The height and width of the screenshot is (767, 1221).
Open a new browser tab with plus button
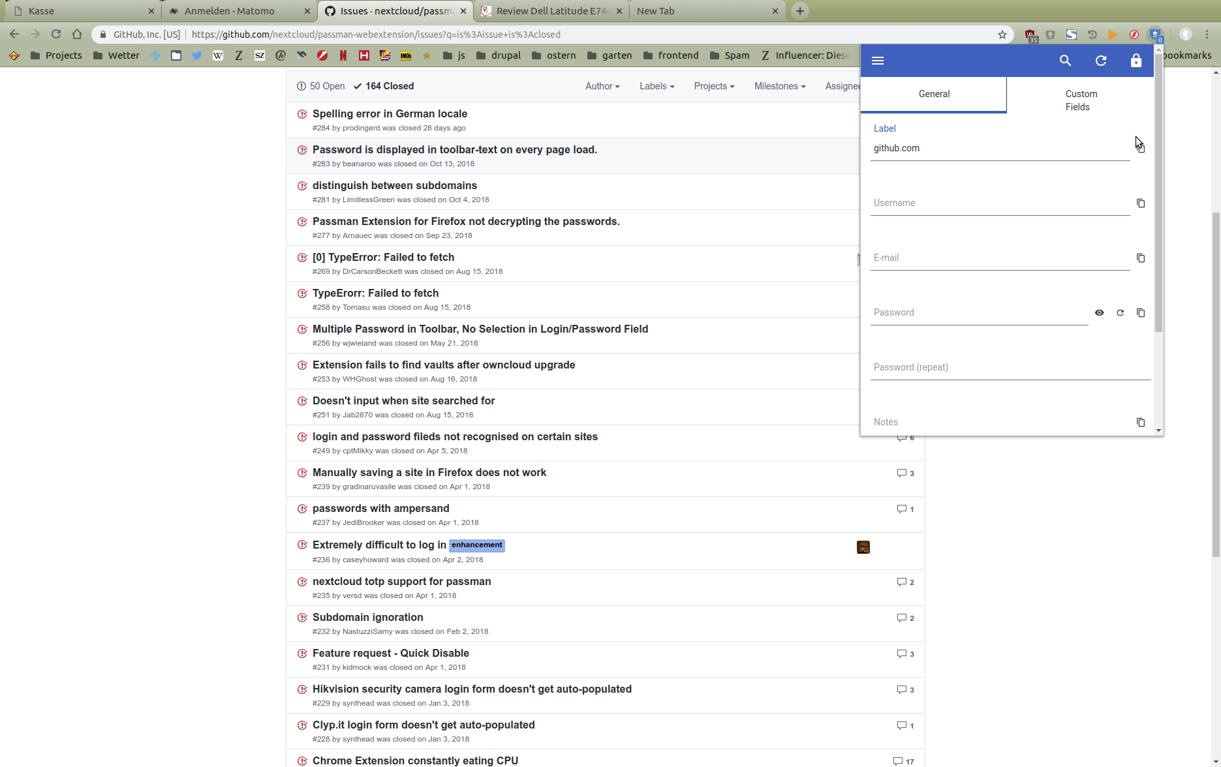click(x=799, y=11)
